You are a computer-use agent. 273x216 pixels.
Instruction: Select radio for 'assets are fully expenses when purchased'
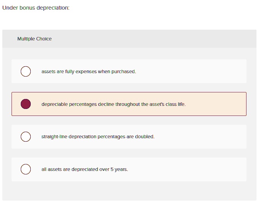pos(26,71)
